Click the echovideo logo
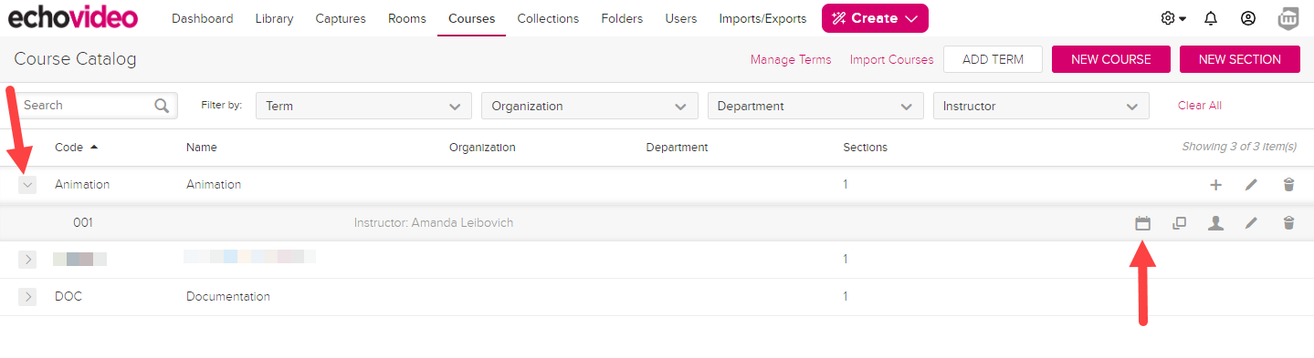 pos(73,17)
